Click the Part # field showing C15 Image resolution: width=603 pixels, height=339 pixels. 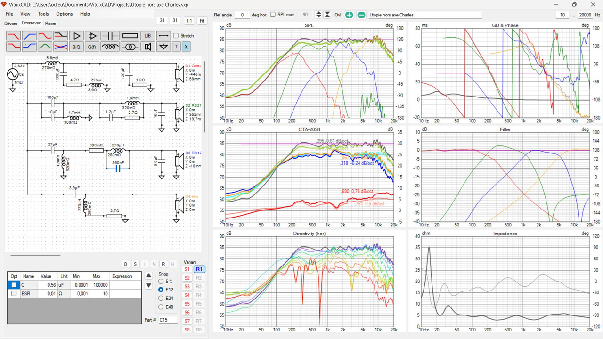coord(167,320)
